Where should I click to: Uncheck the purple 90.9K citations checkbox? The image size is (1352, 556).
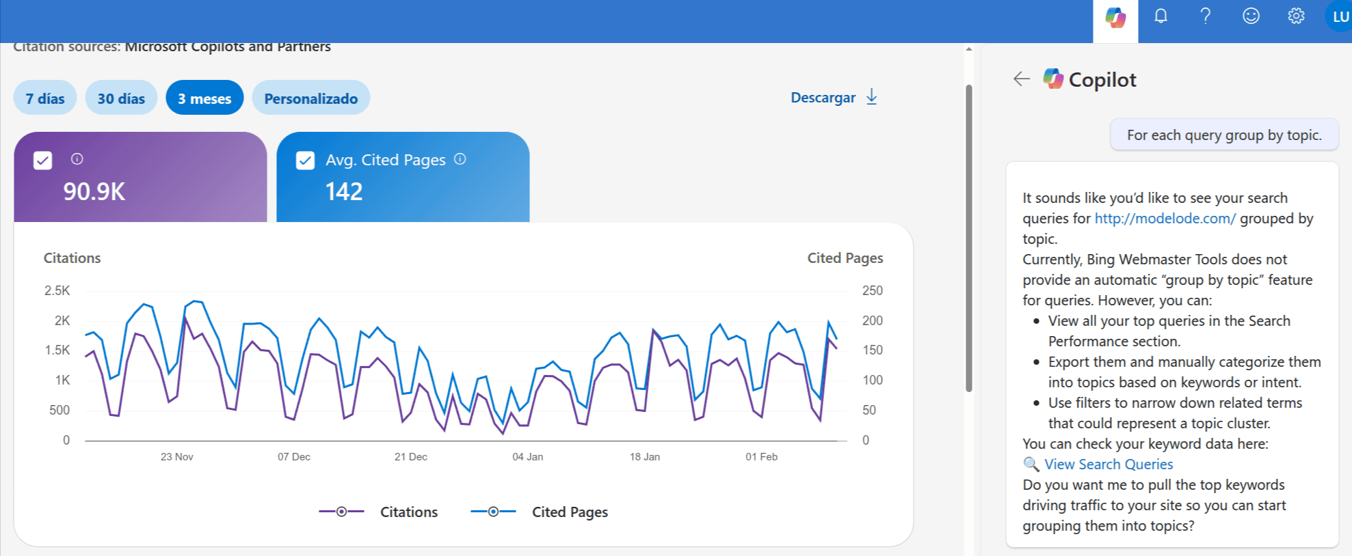point(43,161)
